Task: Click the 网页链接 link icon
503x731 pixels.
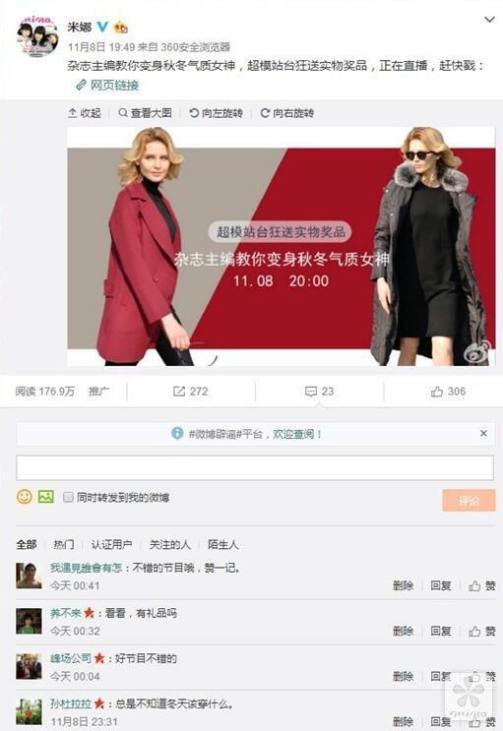Action: (81, 85)
